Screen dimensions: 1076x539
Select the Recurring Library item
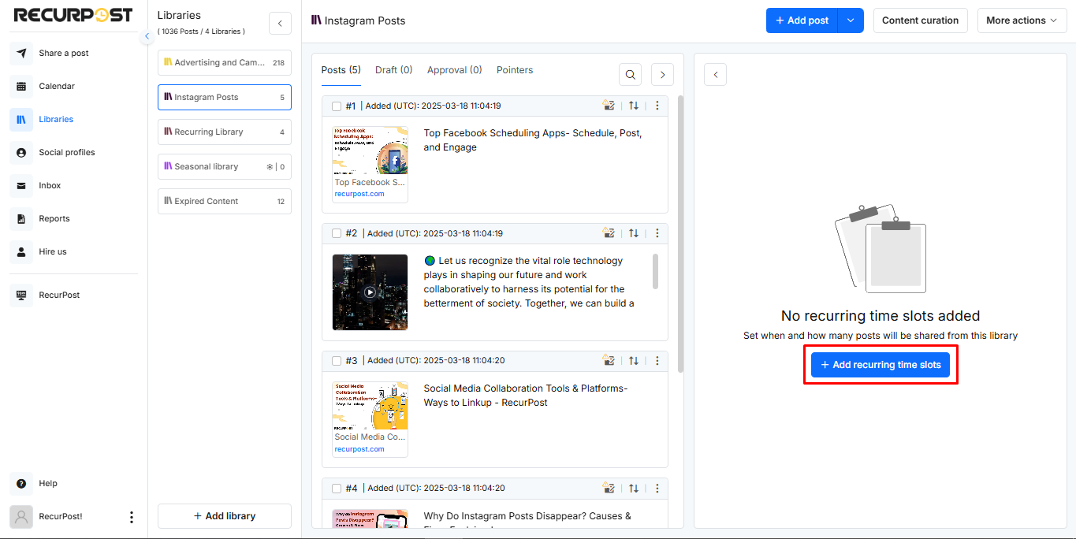click(x=225, y=132)
